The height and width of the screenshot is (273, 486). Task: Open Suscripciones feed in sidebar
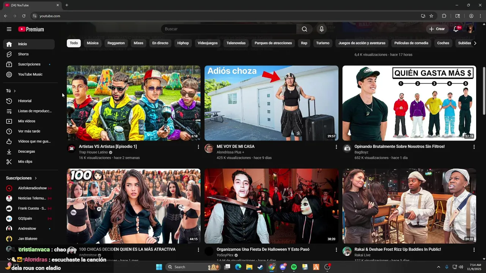click(x=29, y=64)
